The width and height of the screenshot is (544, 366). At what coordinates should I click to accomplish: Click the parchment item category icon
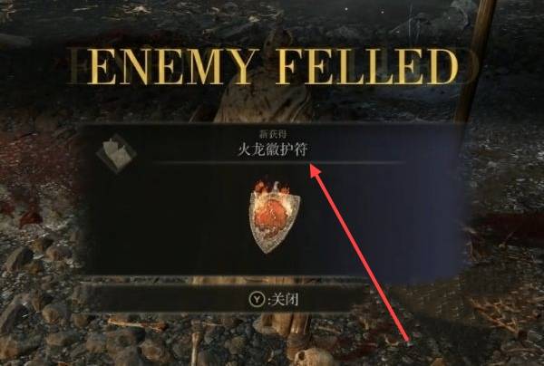click(x=115, y=153)
